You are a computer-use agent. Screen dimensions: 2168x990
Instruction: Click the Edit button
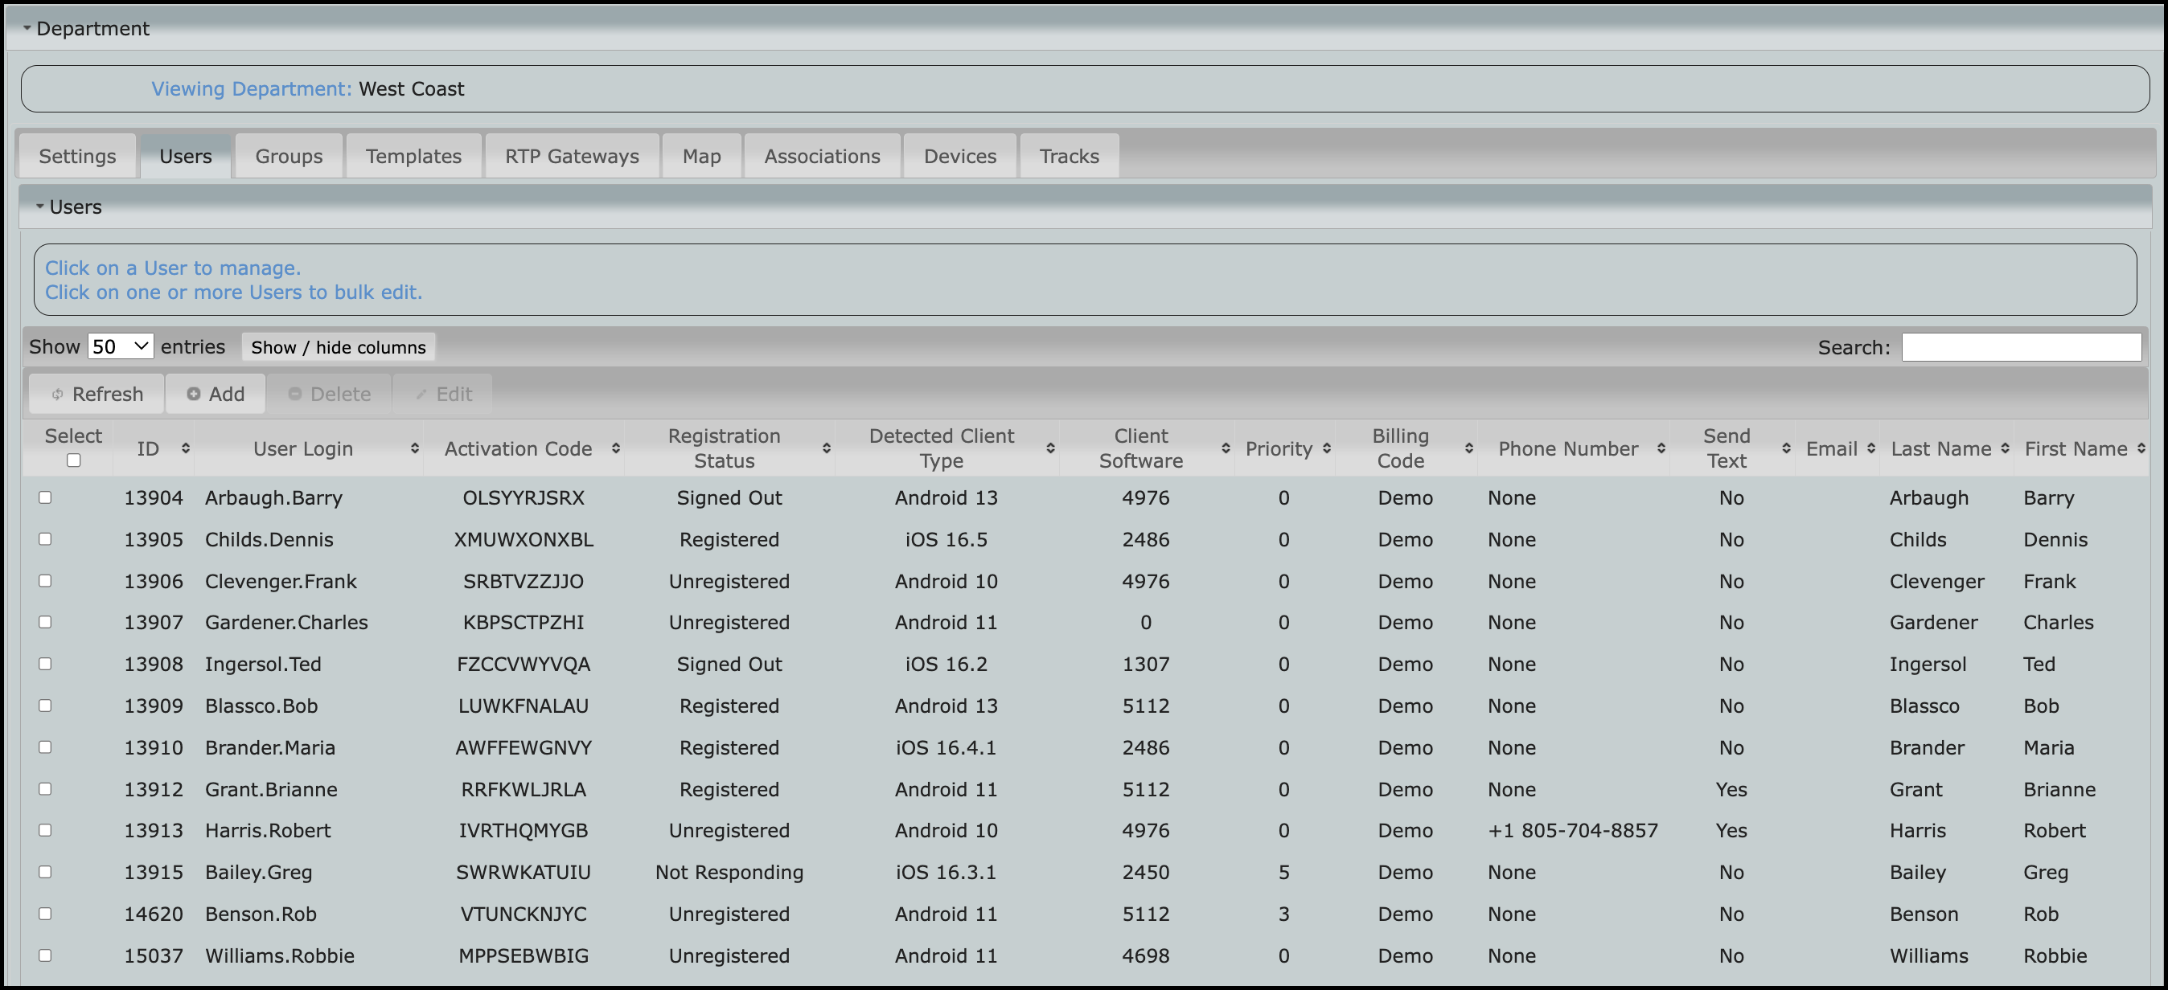click(x=444, y=394)
